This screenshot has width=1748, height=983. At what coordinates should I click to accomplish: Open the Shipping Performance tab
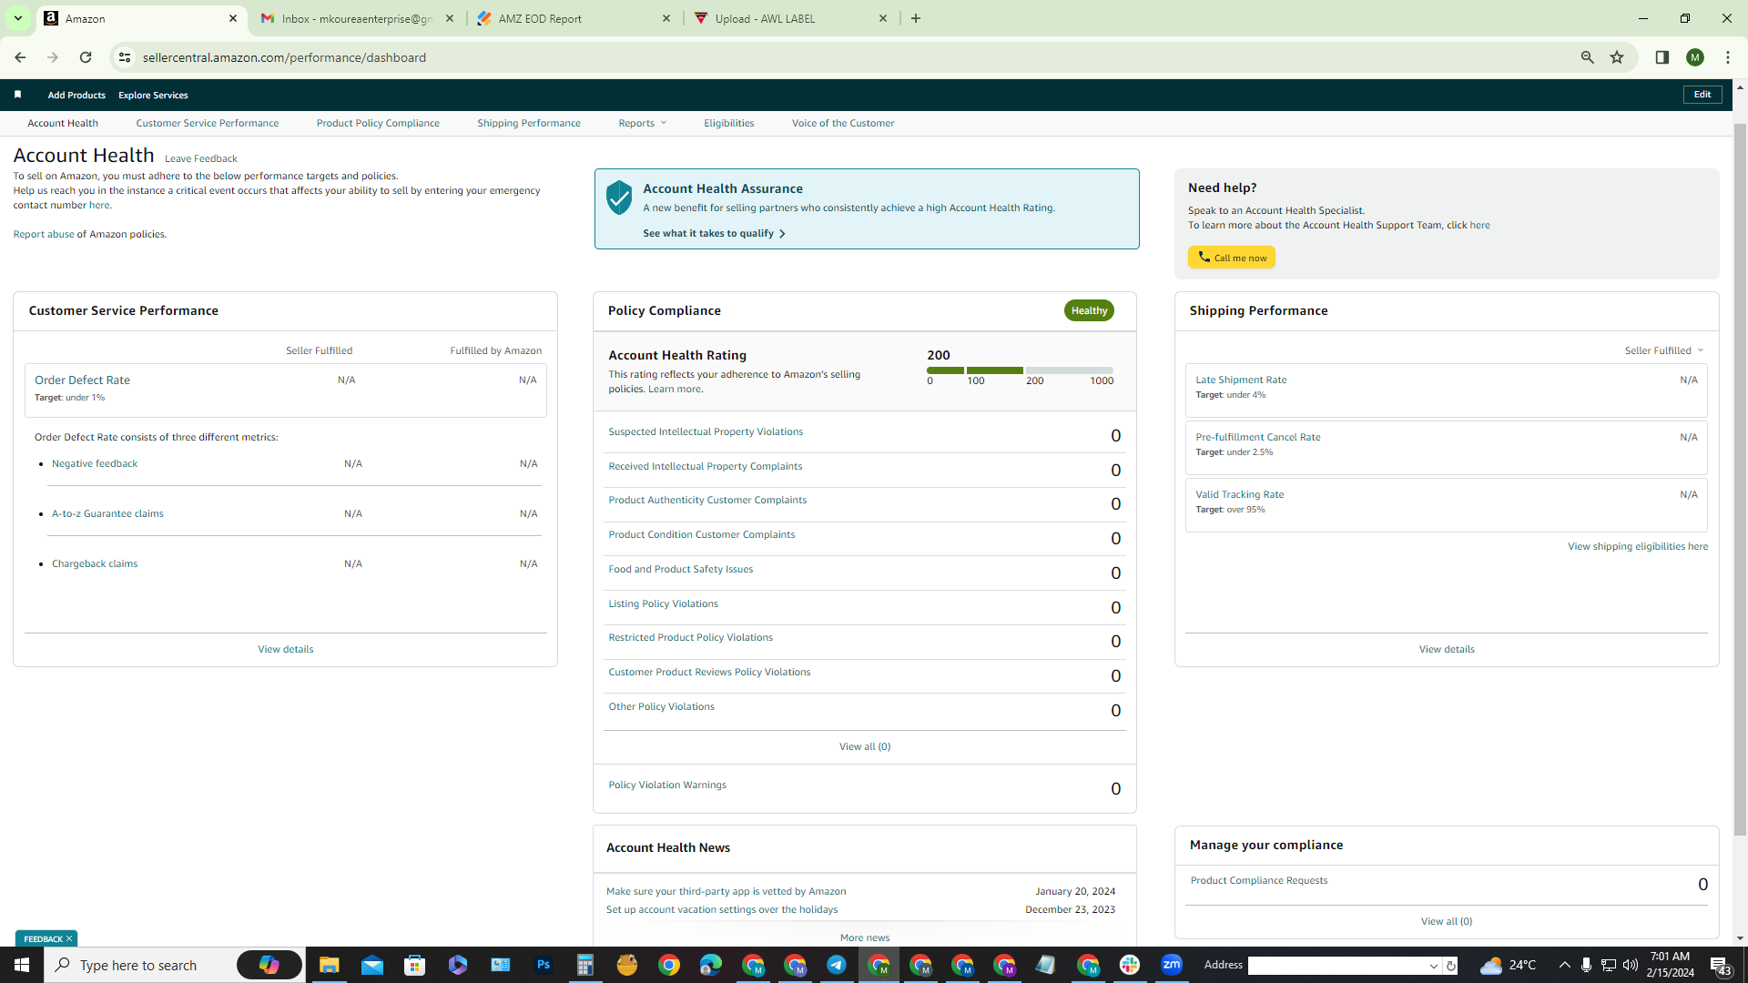[x=529, y=123]
